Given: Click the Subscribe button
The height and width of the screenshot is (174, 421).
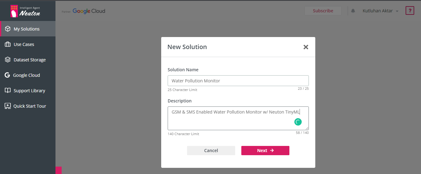Looking at the screenshot, I should 323,11.
